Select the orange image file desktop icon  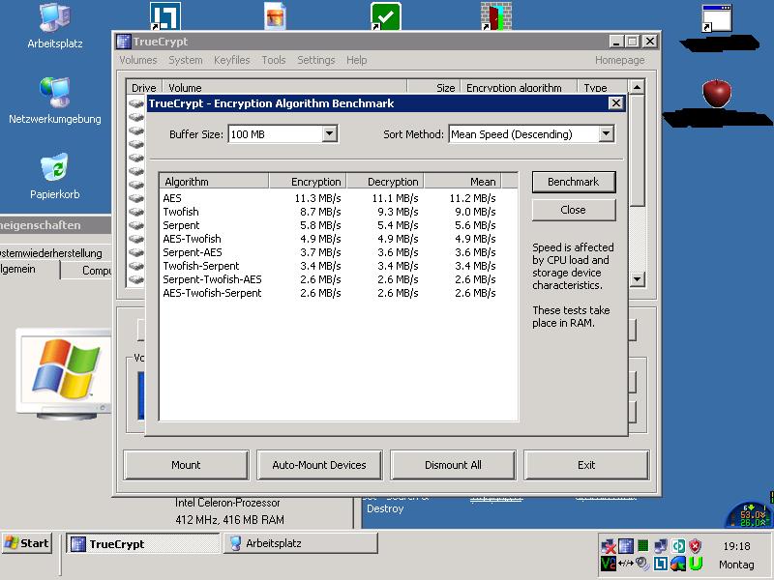[x=275, y=15]
